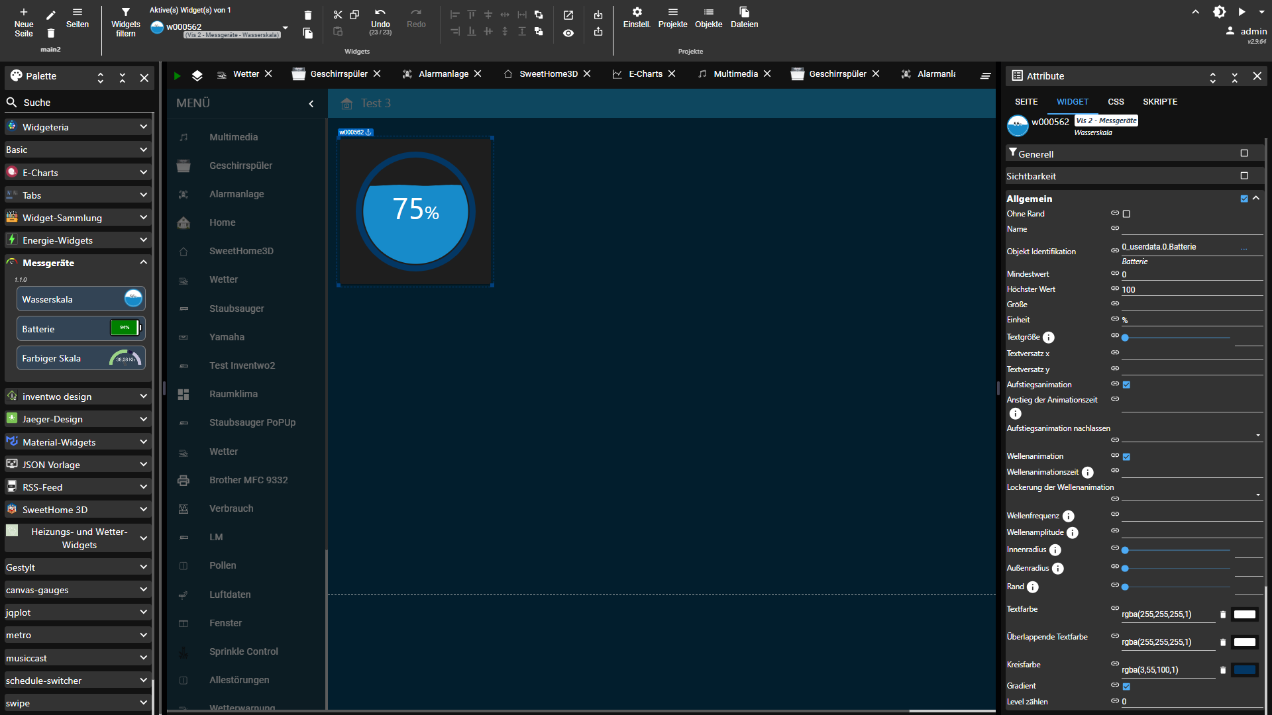
Task: Open the Dateien files icon
Action: [744, 12]
